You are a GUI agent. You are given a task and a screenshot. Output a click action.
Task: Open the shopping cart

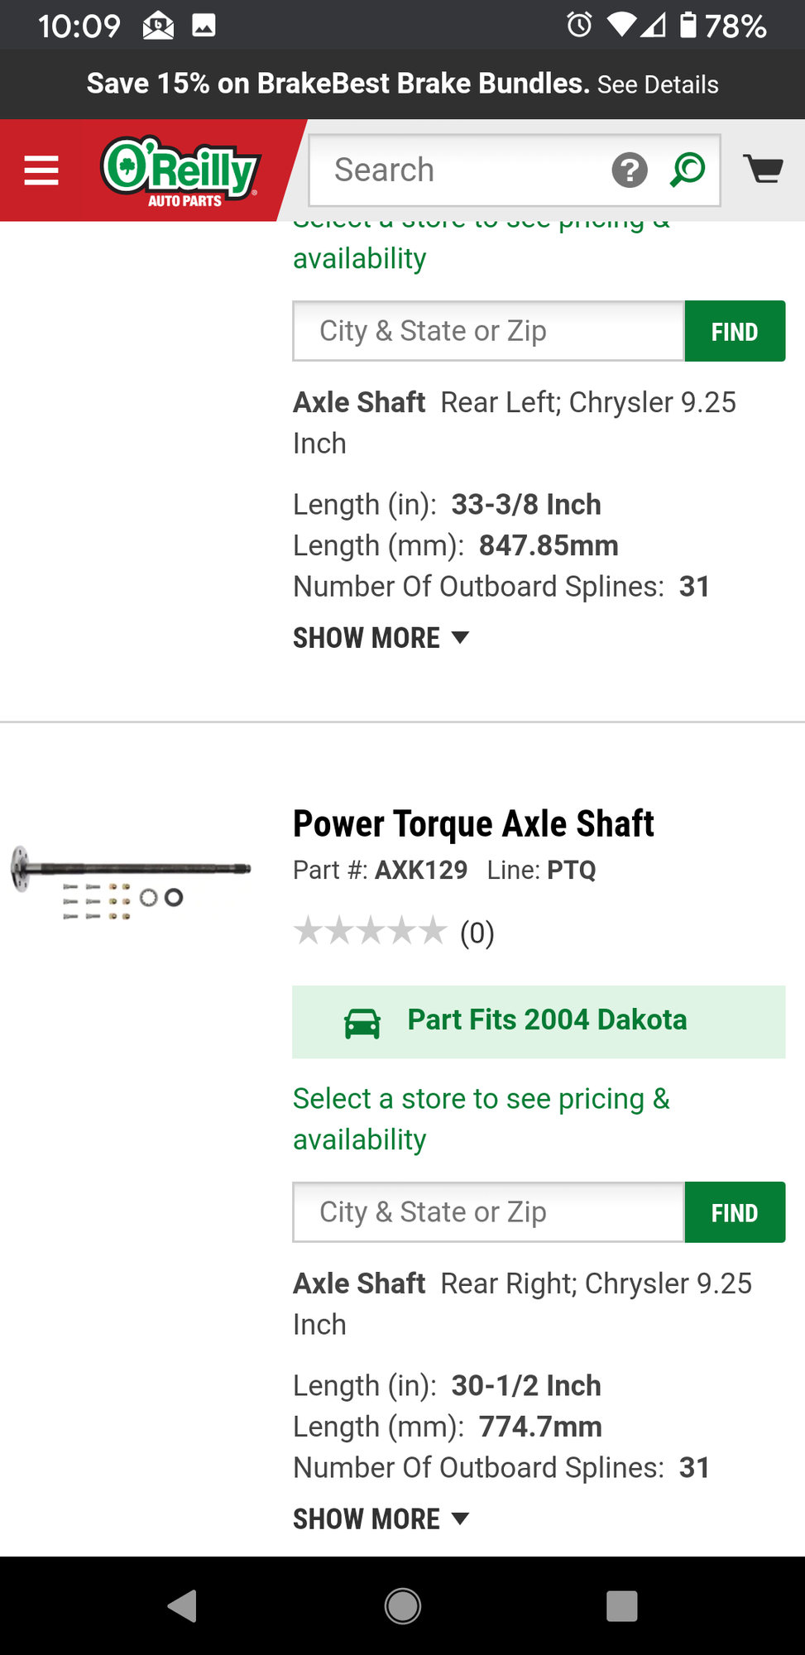point(763,169)
